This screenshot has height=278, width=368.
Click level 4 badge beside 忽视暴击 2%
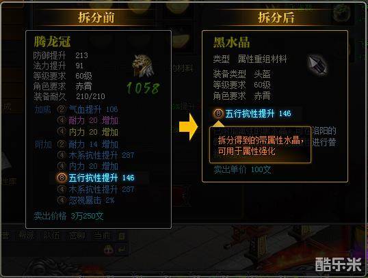[x=62, y=200]
